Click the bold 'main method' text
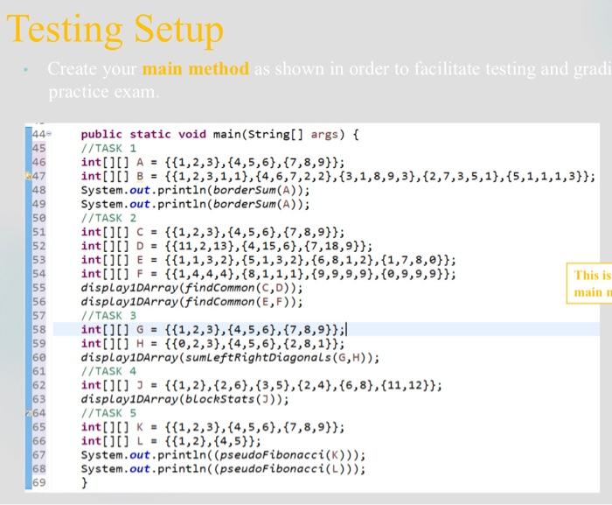 [196, 69]
